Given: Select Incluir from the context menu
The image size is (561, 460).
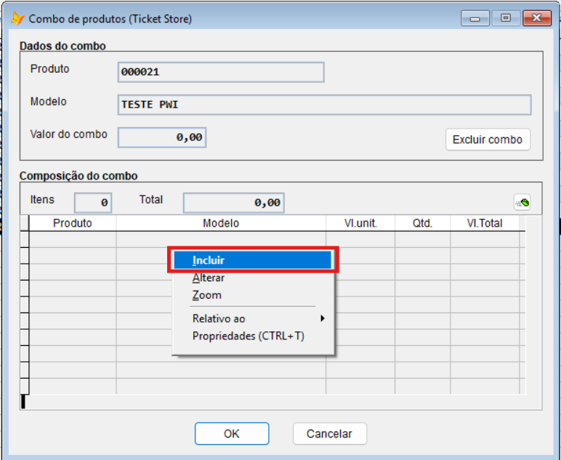Looking at the screenshot, I should 253,260.
